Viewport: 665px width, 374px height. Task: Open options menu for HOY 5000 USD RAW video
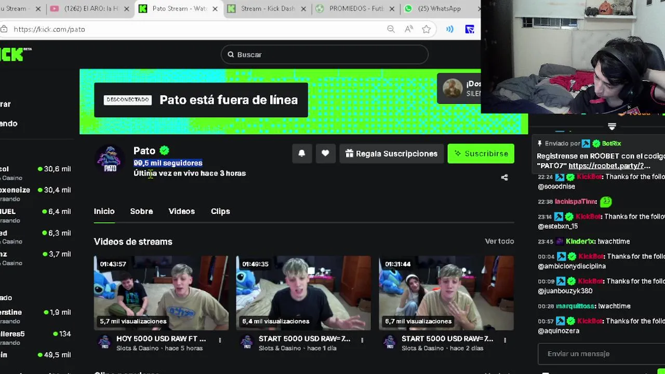220,340
